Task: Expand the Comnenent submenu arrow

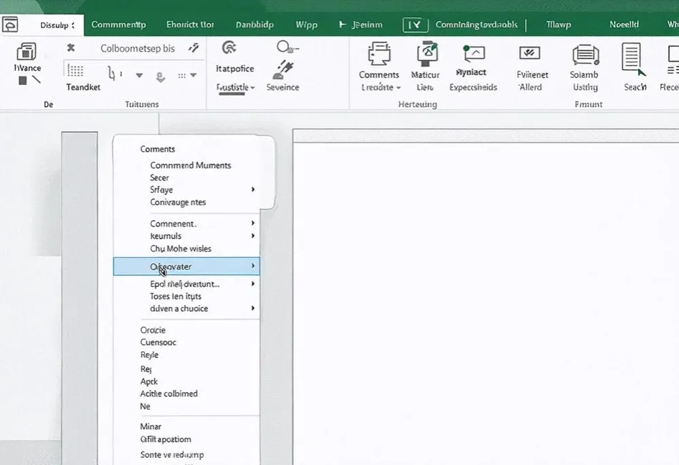Action: coord(253,223)
